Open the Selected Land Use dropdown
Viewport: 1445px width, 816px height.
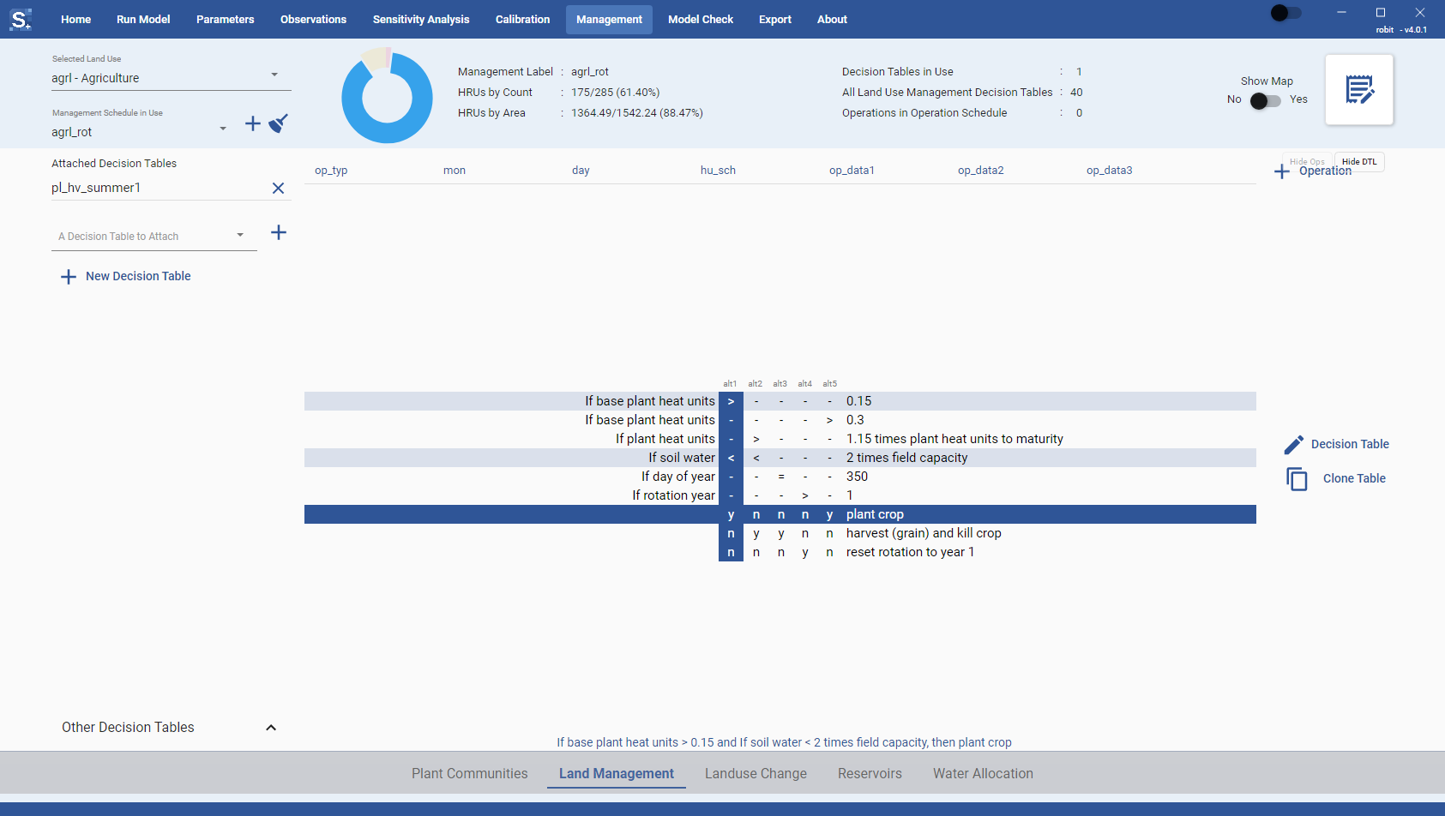[172, 78]
